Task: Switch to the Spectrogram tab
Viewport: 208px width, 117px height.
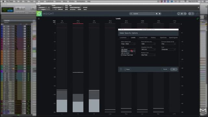Action: [173, 38]
